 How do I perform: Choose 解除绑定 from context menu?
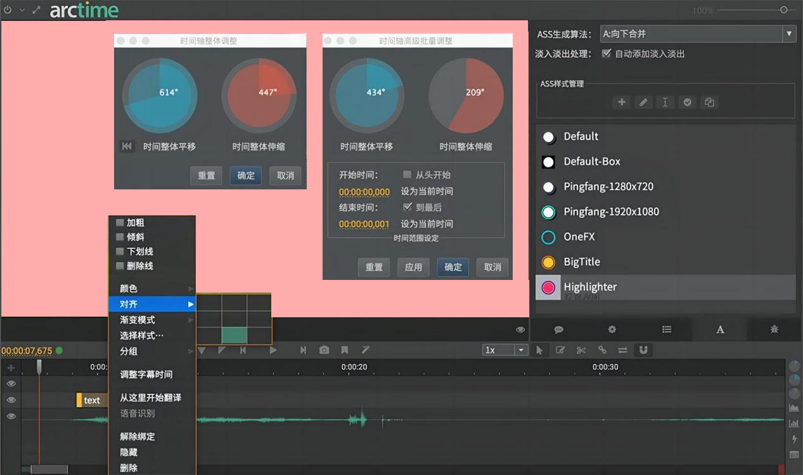[x=152, y=436]
